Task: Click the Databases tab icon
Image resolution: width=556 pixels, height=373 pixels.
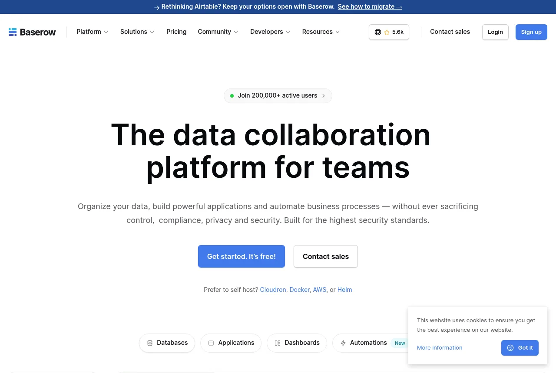Action: click(150, 343)
